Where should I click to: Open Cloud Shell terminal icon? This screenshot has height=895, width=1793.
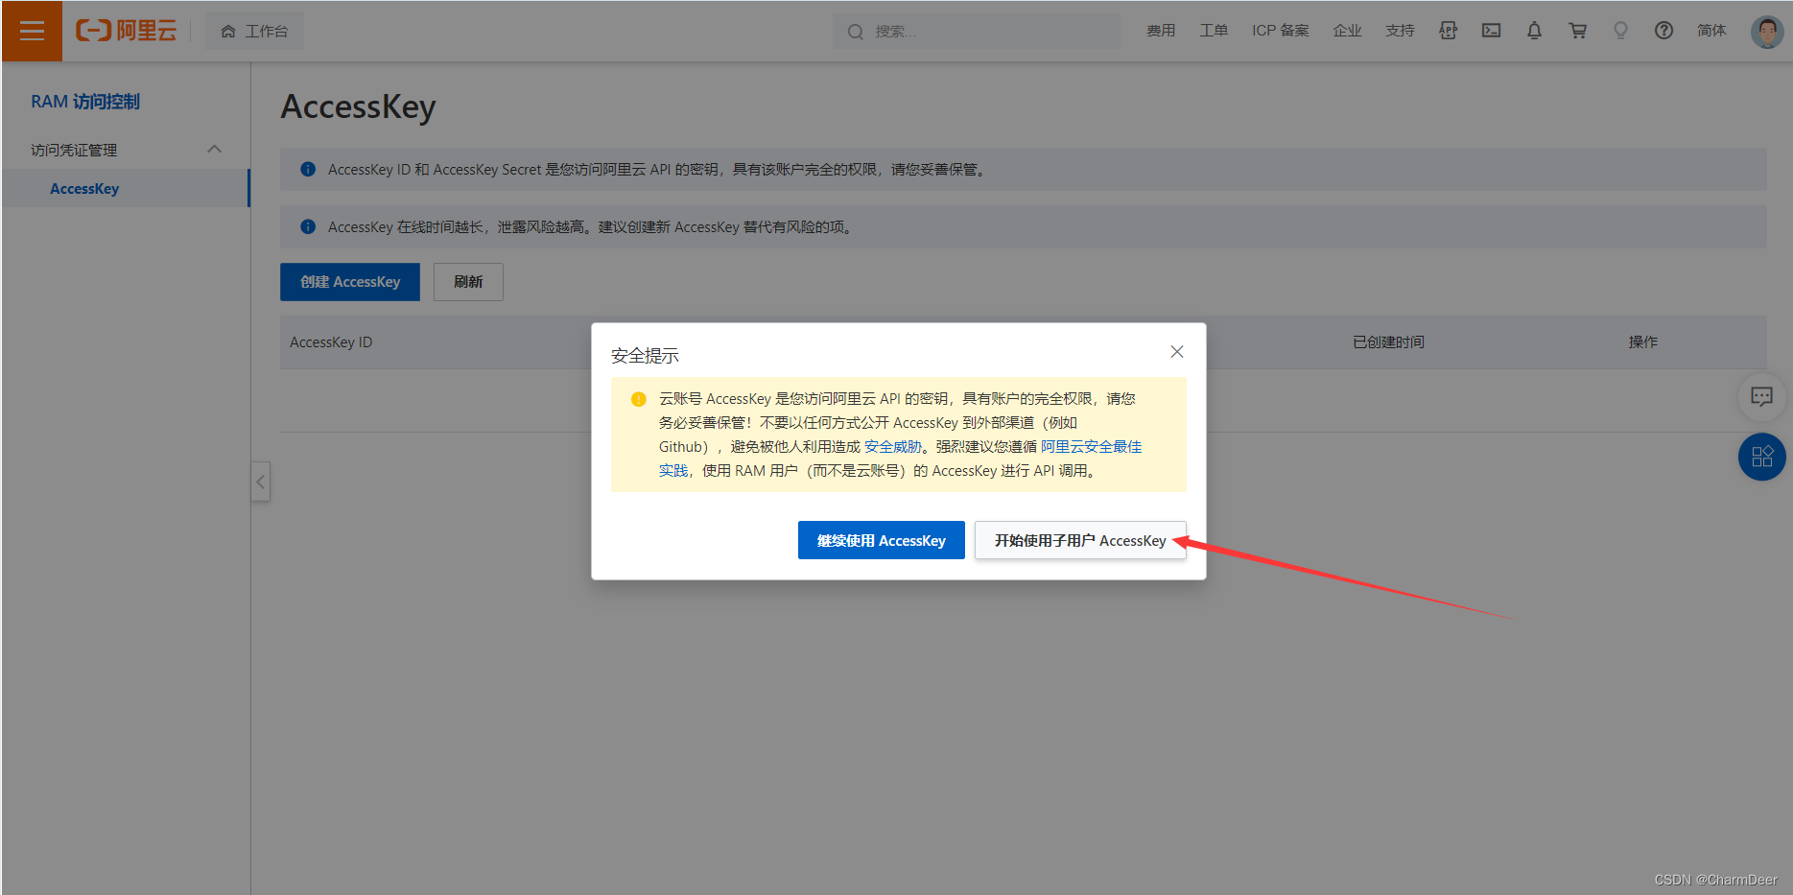[1491, 31]
